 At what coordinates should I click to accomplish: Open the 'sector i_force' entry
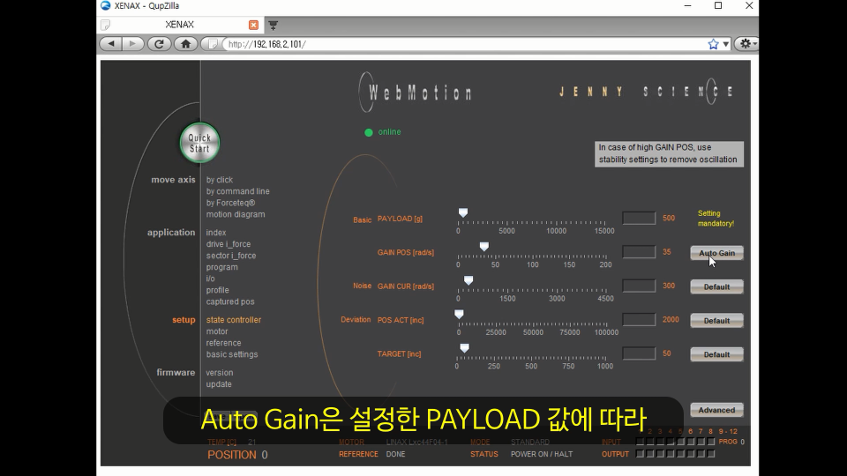click(x=231, y=256)
